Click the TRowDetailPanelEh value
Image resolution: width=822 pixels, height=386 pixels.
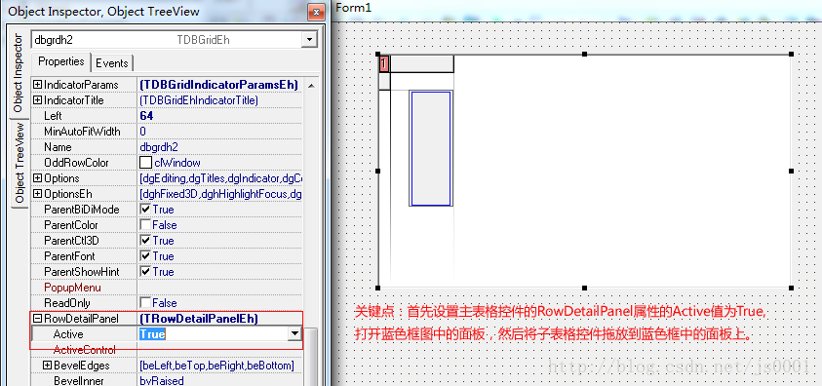tap(199, 319)
